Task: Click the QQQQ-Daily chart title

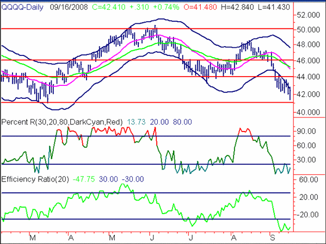Action: pyautogui.click(x=22, y=7)
